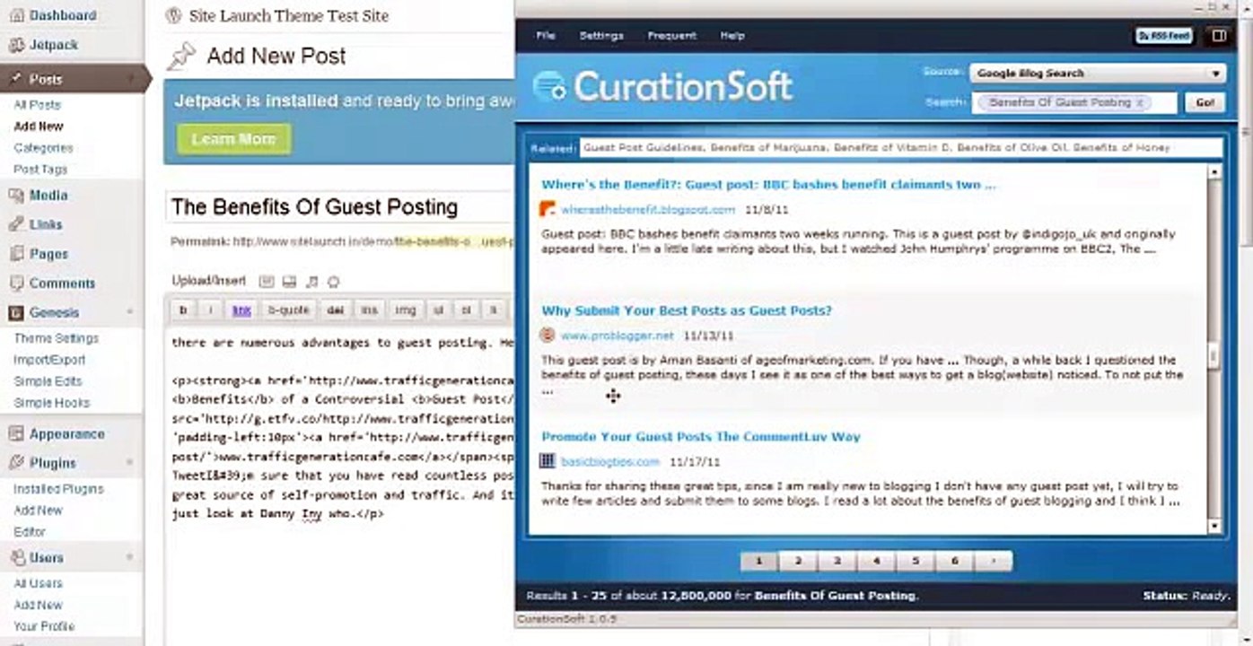This screenshot has height=646, width=1253.
Task: Go to results page 5
Action: click(x=916, y=562)
